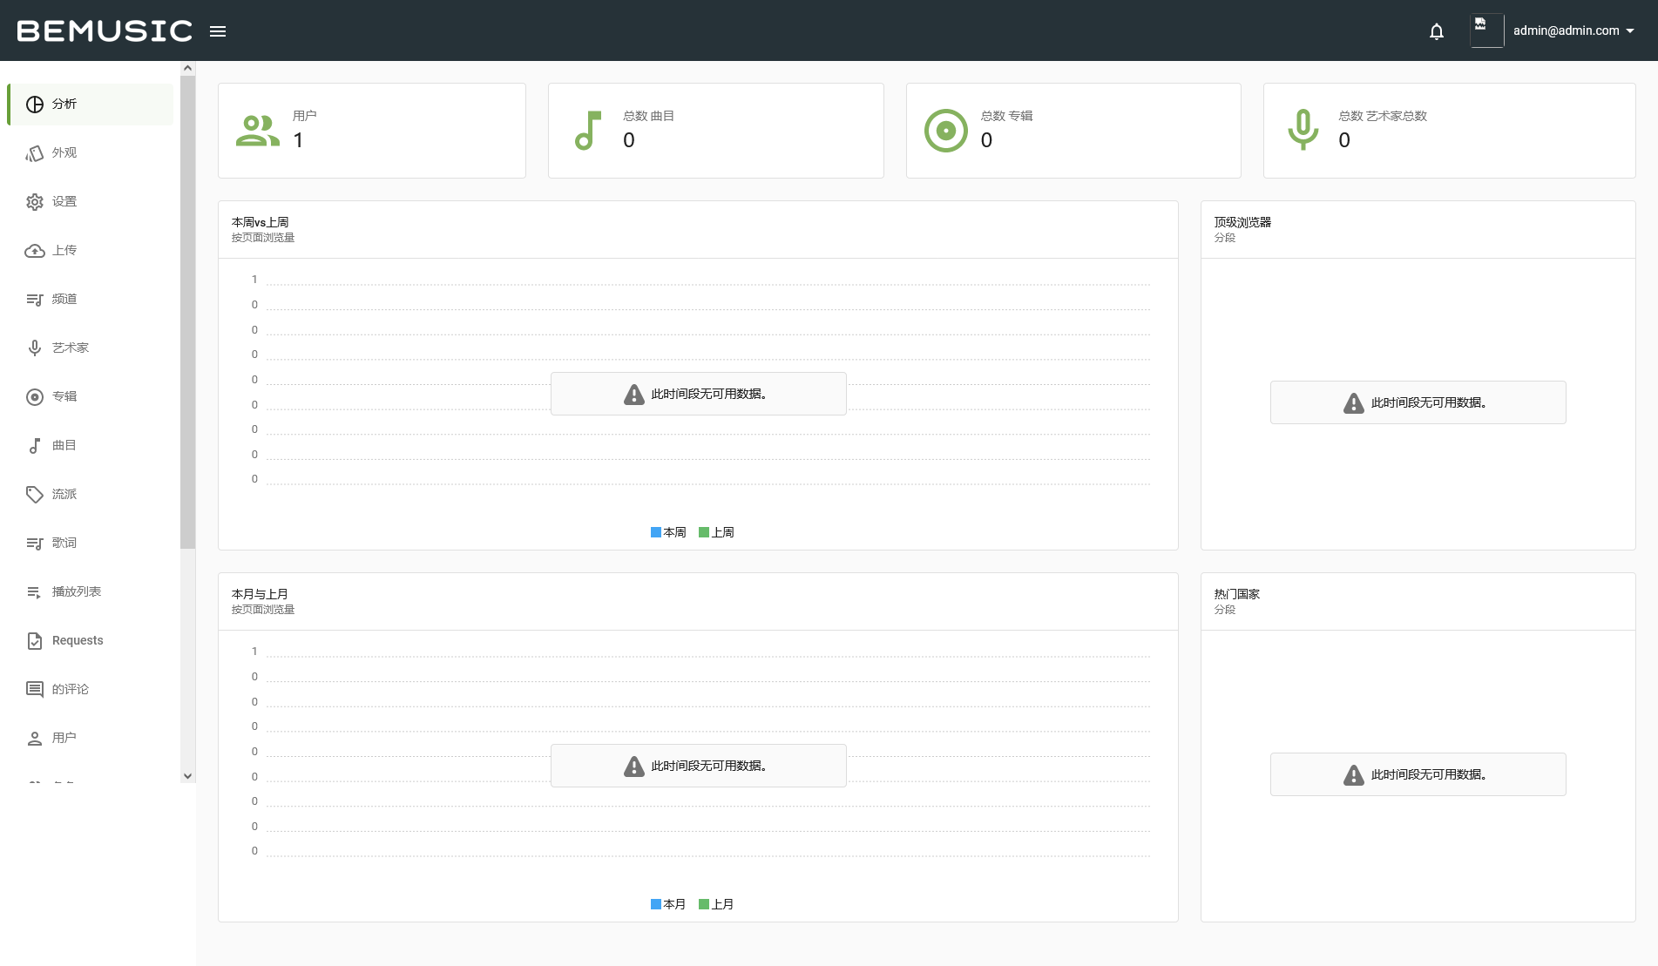The width and height of the screenshot is (1658, 966).
Task: Click the sidebar scroll down arrow
Action: pos(187,776)
